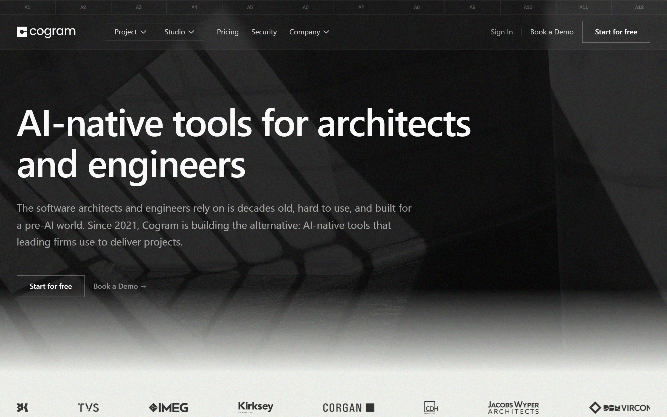The image size is (667, 417).
Task: Click the 3K firm logo
Action: click(x=22, y=407)
